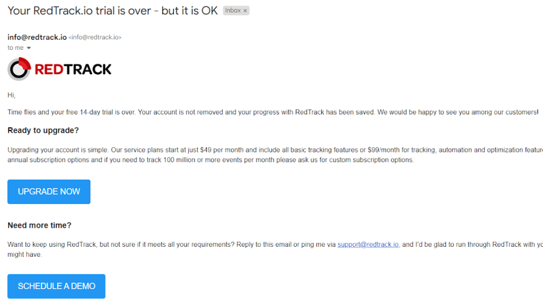Image resolution: width=543 pixels, height=304 pixels.
Task: Expand recipient details arrow beside "to me"
Action: pos(29,48)
